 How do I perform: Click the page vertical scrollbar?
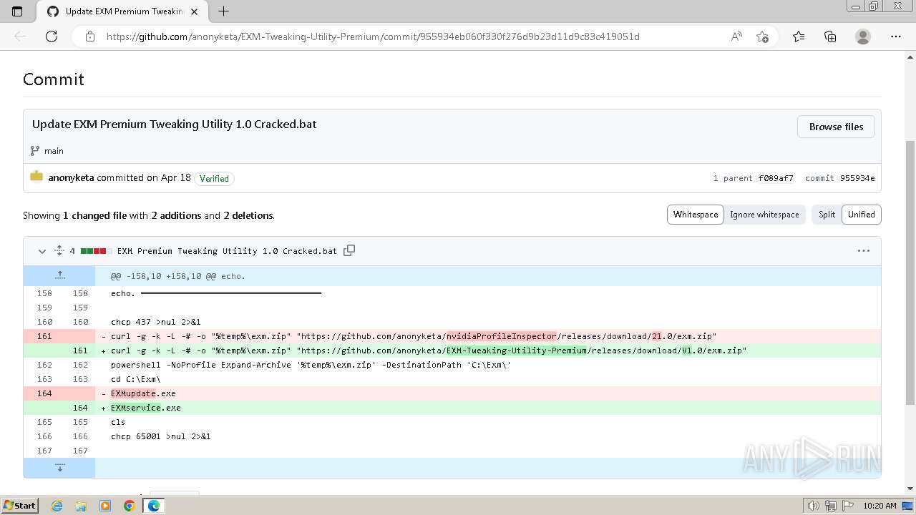[910, 272]
